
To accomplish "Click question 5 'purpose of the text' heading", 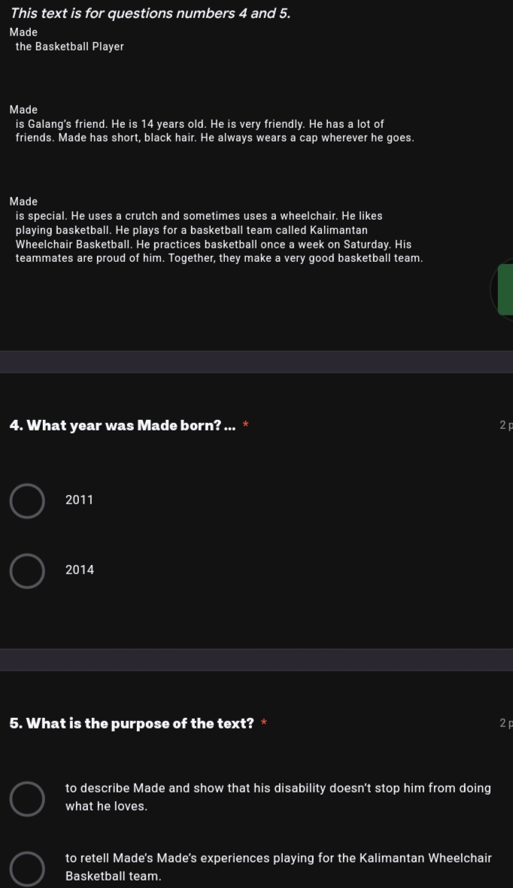I will point(132,723).
